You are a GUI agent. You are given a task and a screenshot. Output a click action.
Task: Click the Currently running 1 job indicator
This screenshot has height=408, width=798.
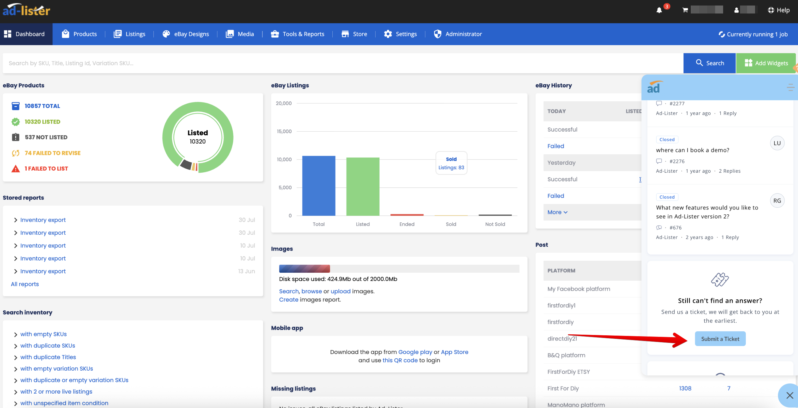pyautogui.click(x=753, y=34)
